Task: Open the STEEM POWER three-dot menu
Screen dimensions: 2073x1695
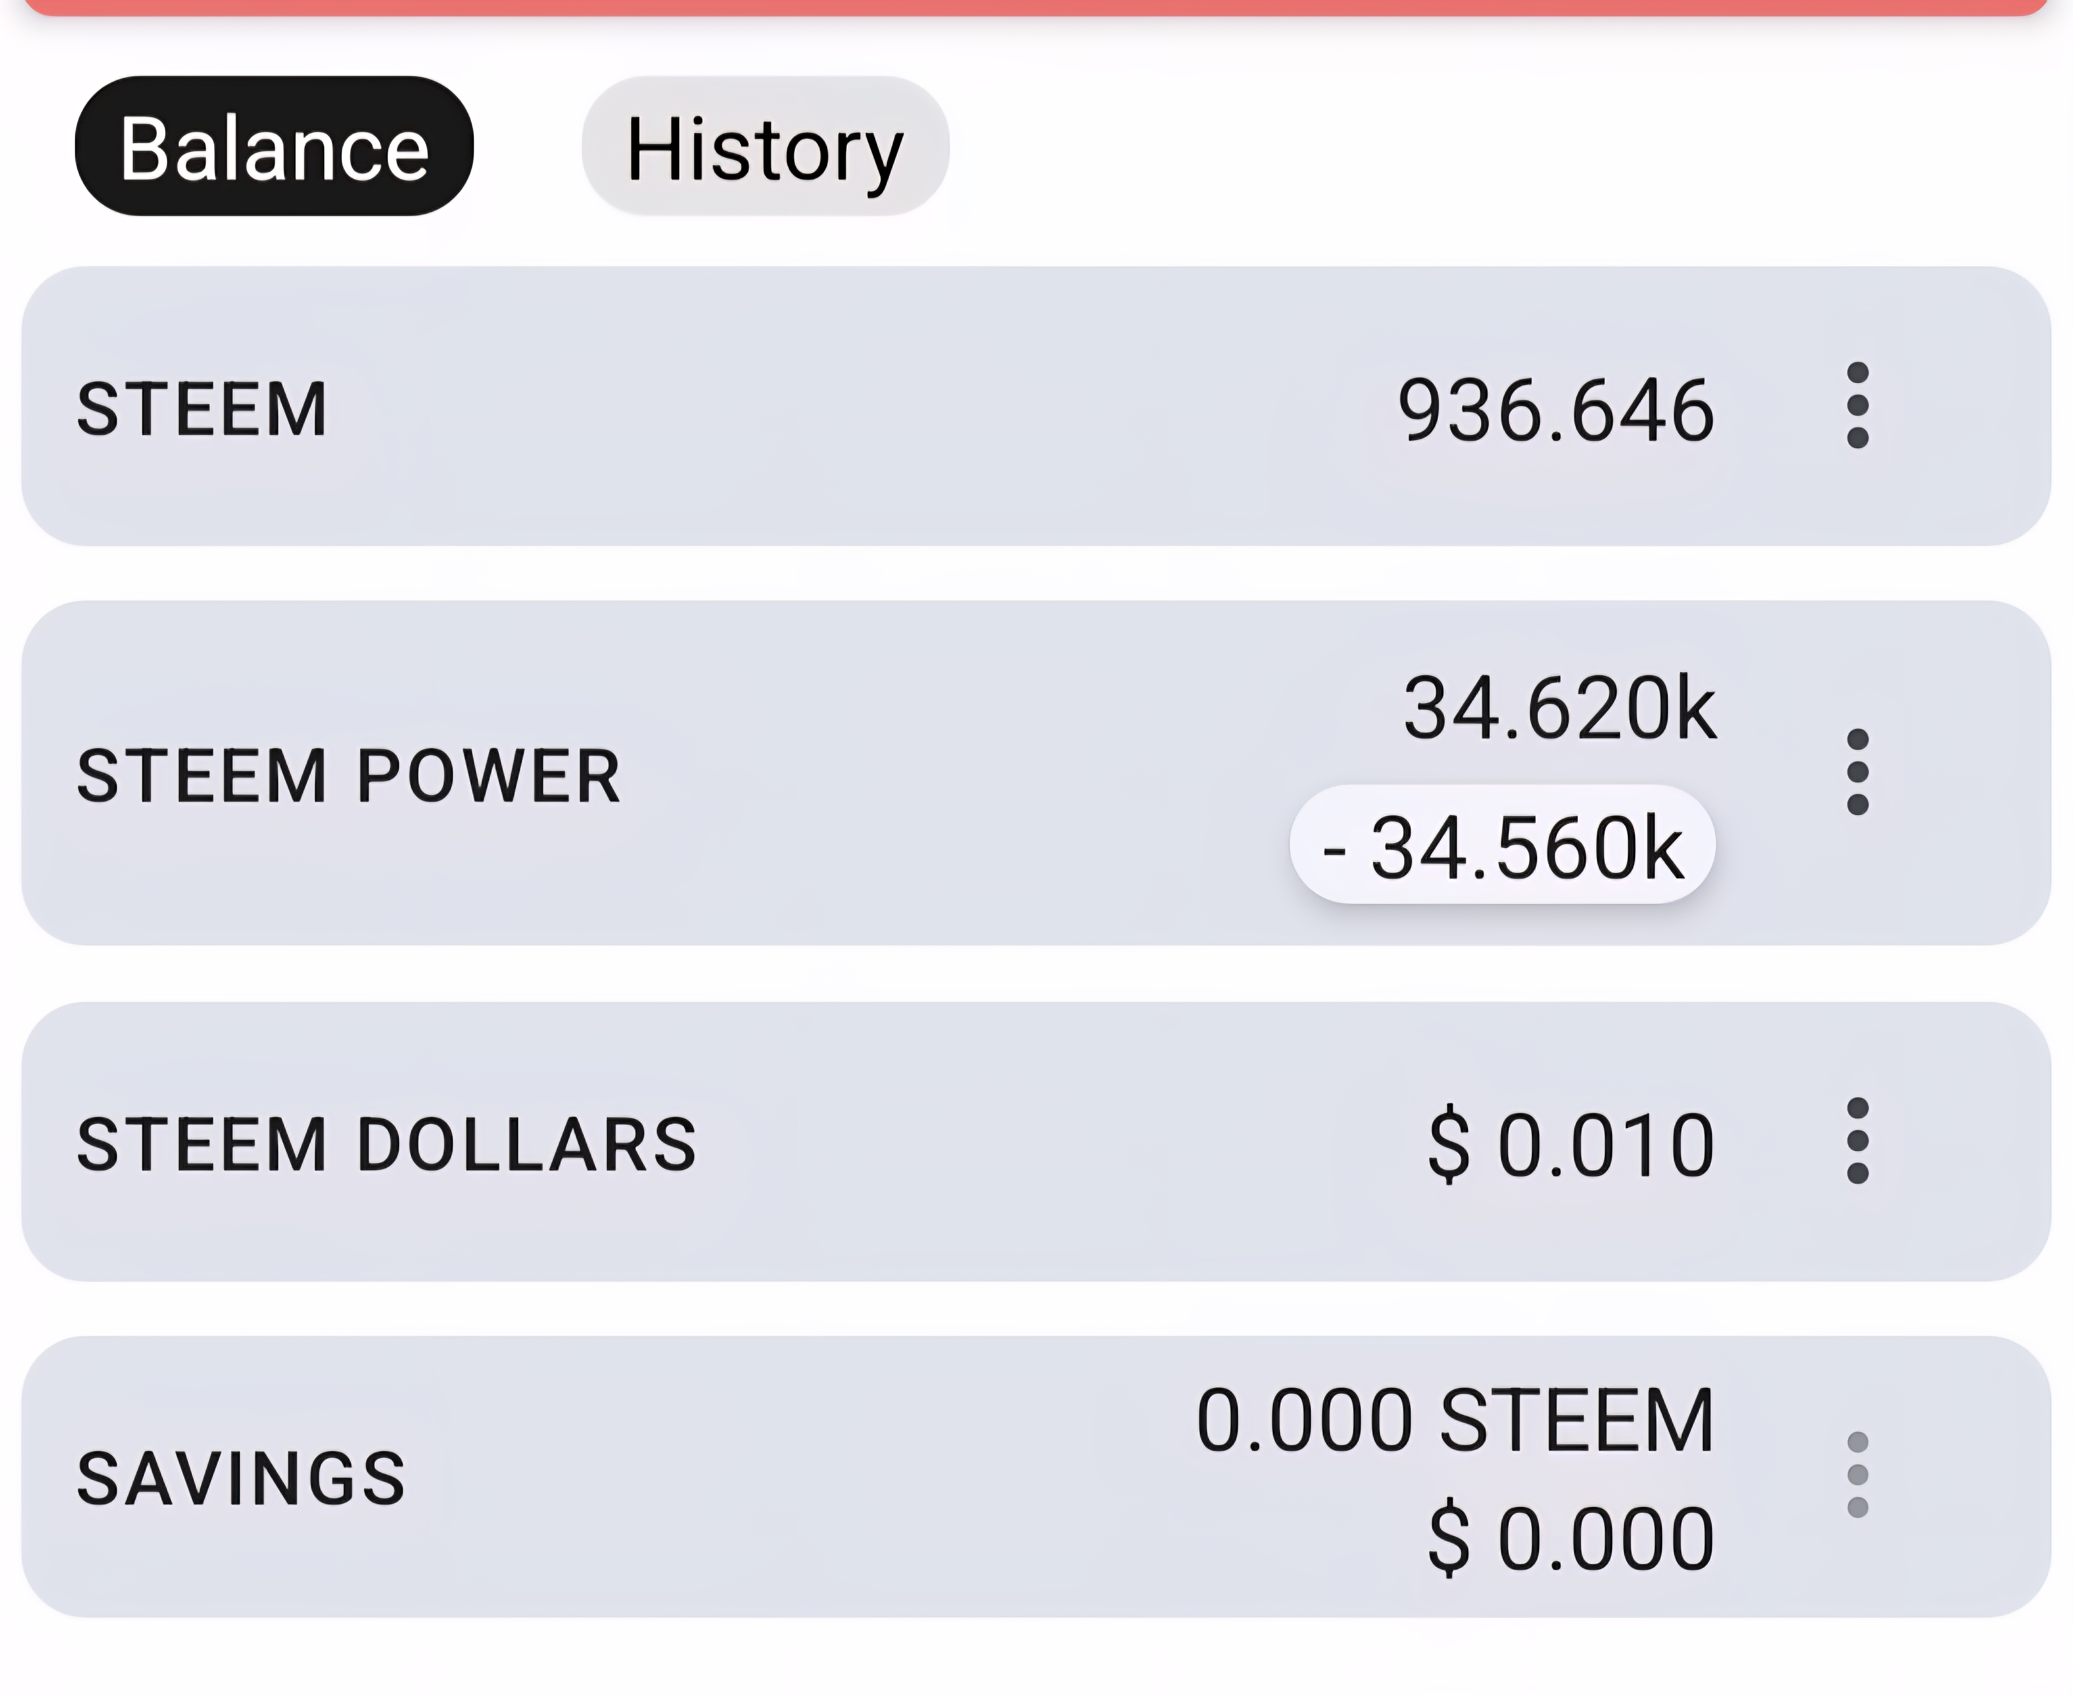Action: [1857, 771]
